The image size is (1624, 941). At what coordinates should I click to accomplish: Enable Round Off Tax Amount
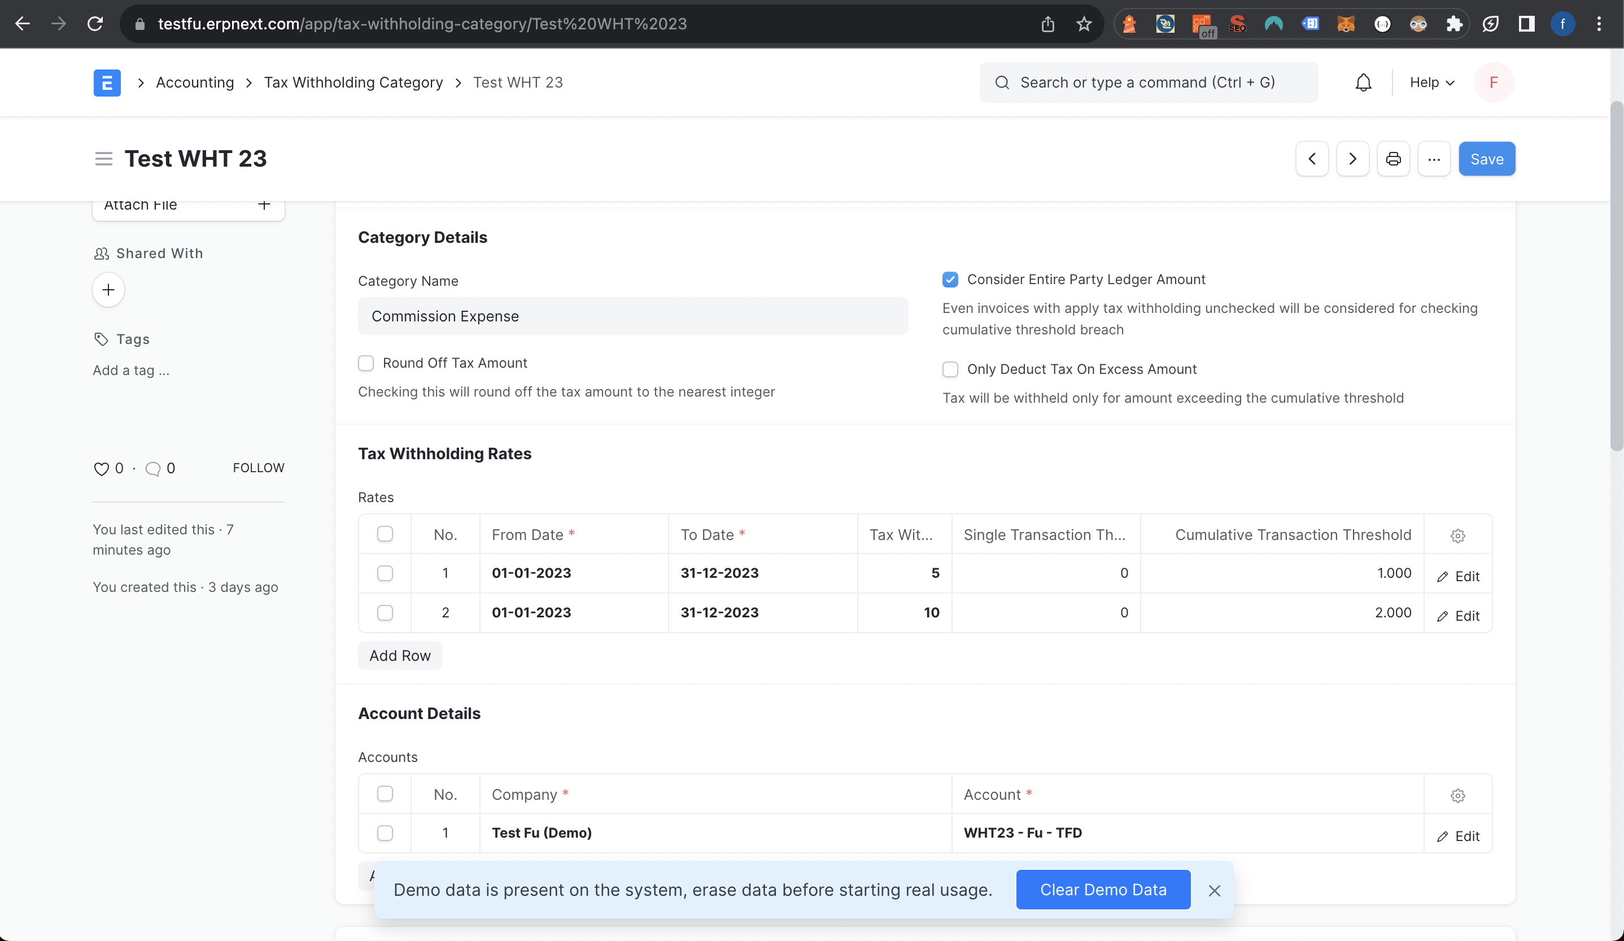(x=366, y=364)
